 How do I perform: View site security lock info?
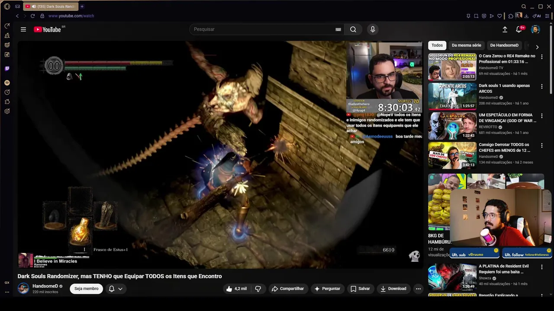[x=42, y=16]
